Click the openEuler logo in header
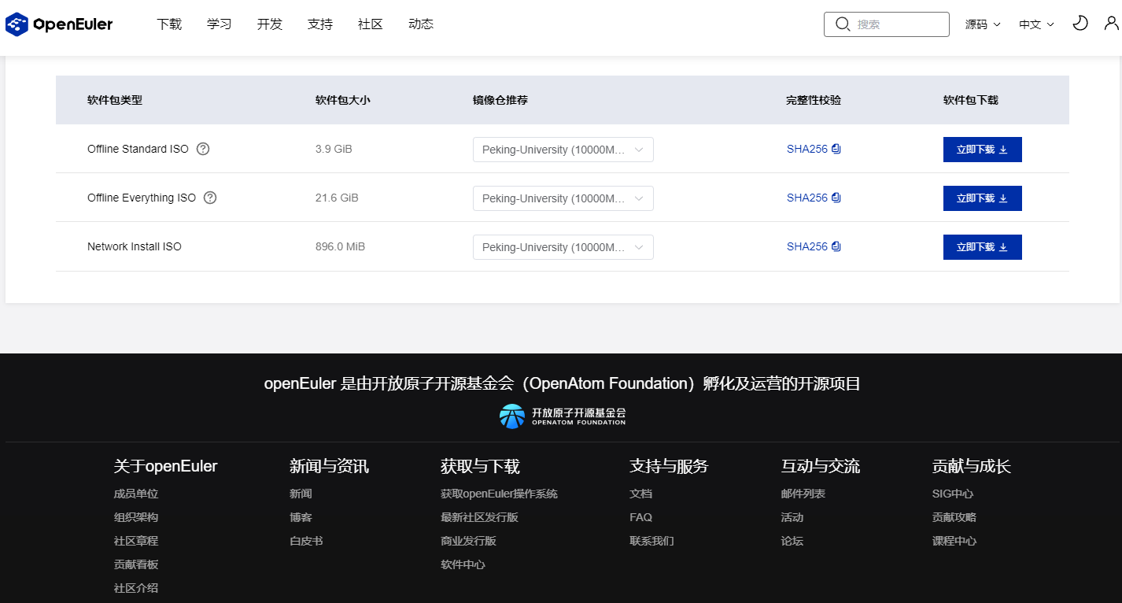The width and height of the screenshot is (1122, 603). tap(59, 24)
